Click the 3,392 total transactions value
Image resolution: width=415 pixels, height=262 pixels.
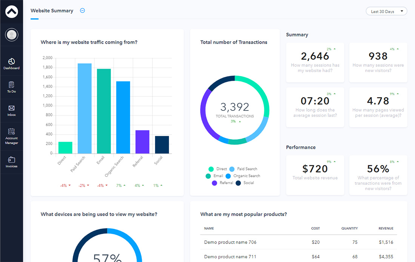pos(235,107)
